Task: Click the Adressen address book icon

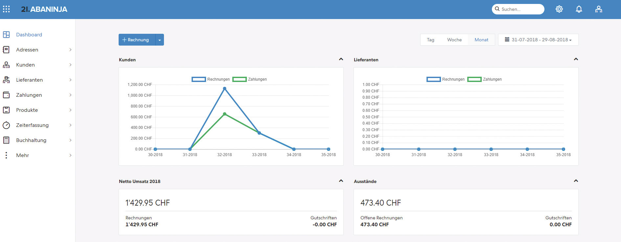Action: (6, 50)
